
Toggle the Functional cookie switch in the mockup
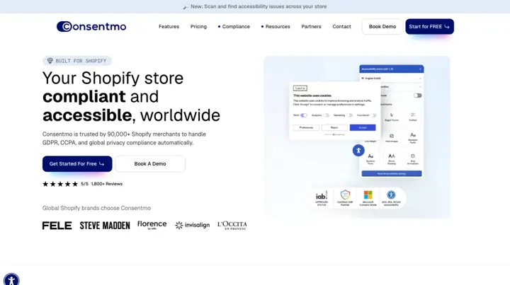tap(373, 115)
